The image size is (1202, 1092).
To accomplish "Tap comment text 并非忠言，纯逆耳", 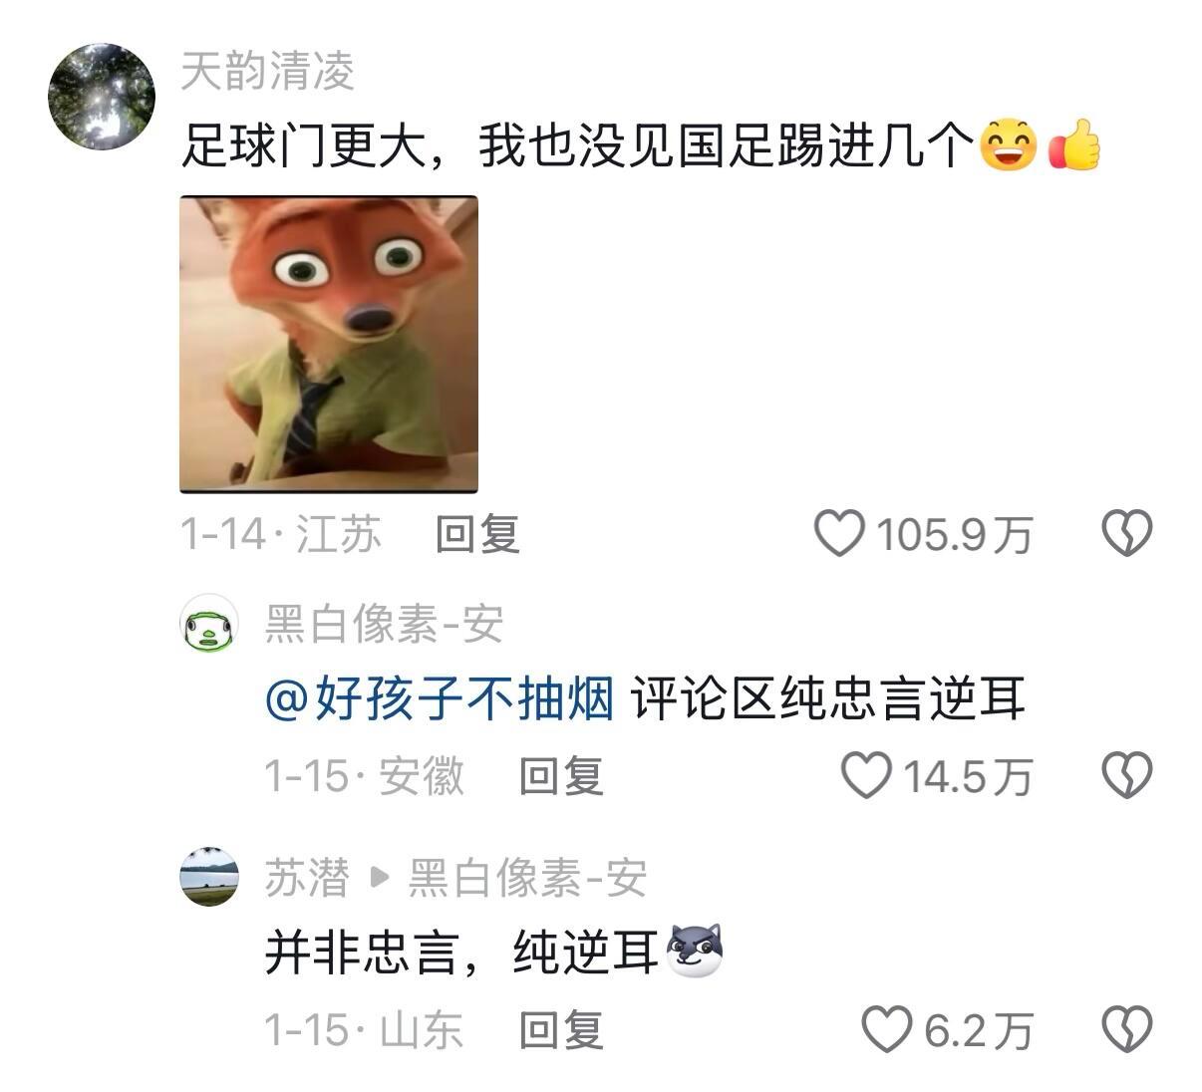I will tap(461, 953).
